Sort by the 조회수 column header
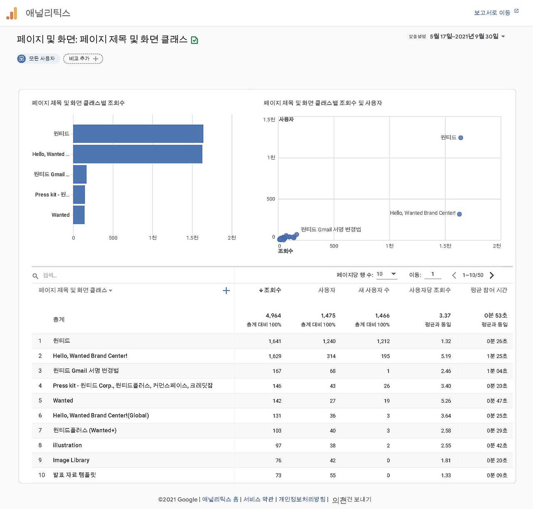Image resolution: width=533 pixels, height=509 pixels. coord(270,290)
